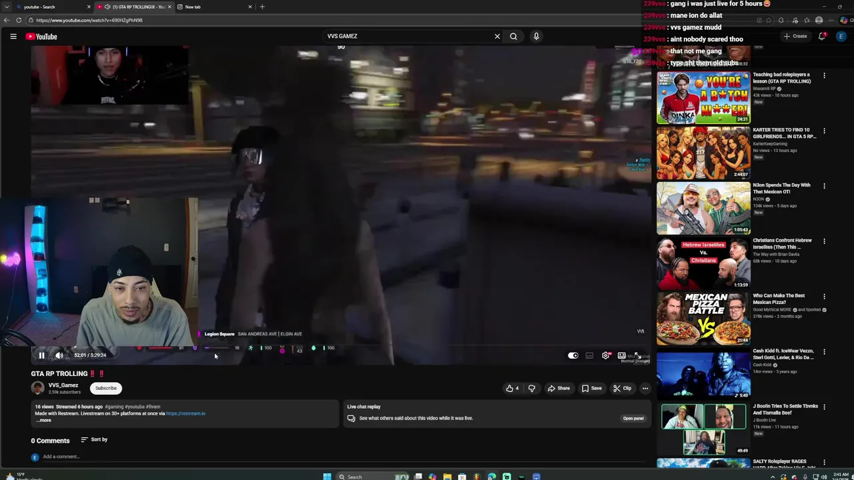
Task: Go back with the browser back arrow
Action: (x=7, y=20)
